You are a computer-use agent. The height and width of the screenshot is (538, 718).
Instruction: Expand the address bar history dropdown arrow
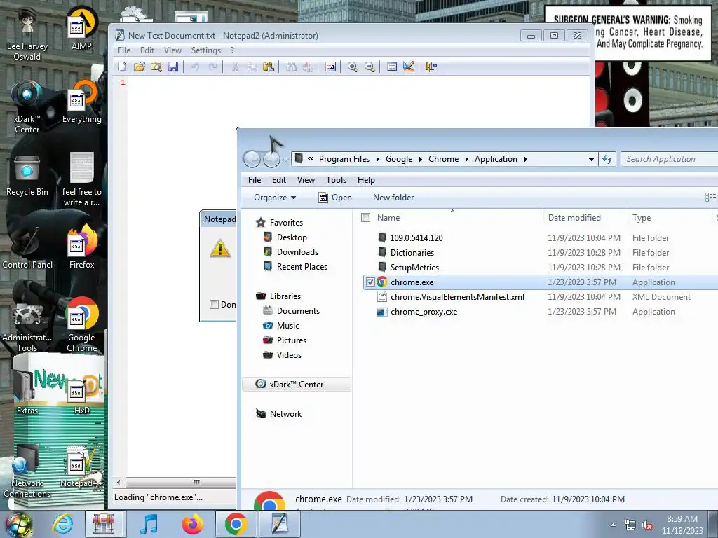pyautogui.click(x=591, y=159)
